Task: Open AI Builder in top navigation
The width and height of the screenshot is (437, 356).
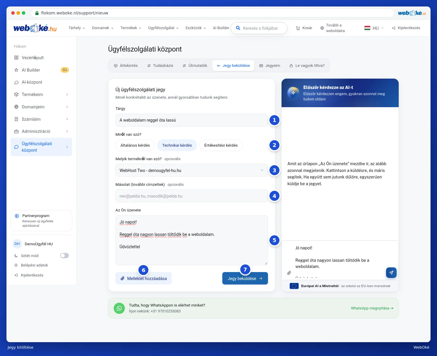Action: tap(221, 28)
